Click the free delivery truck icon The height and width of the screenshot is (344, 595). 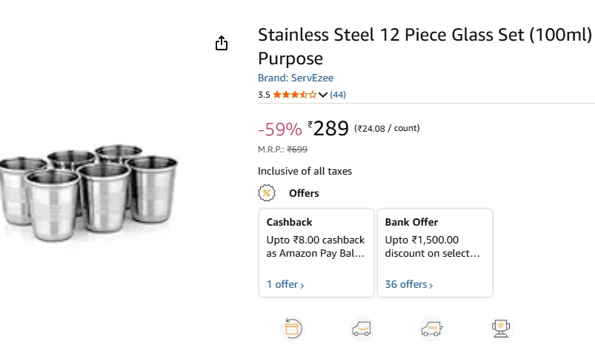(431, 328)
